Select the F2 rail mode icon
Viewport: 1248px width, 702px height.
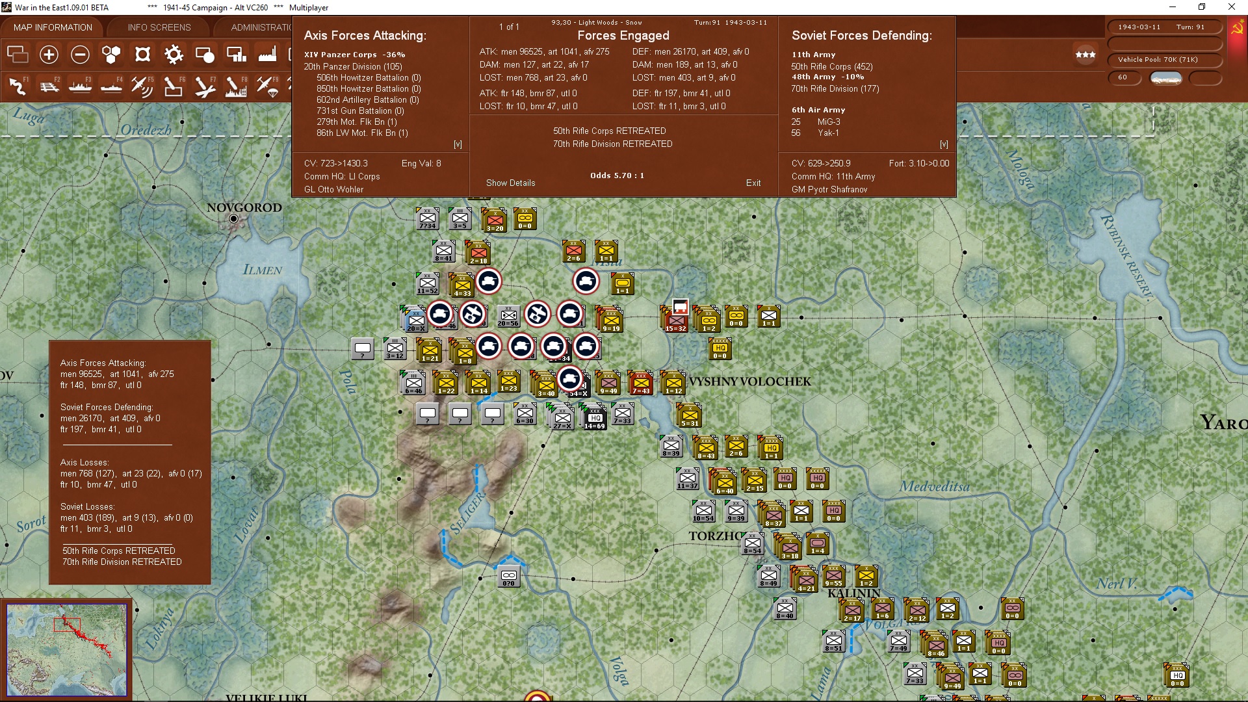pos(49,86)
